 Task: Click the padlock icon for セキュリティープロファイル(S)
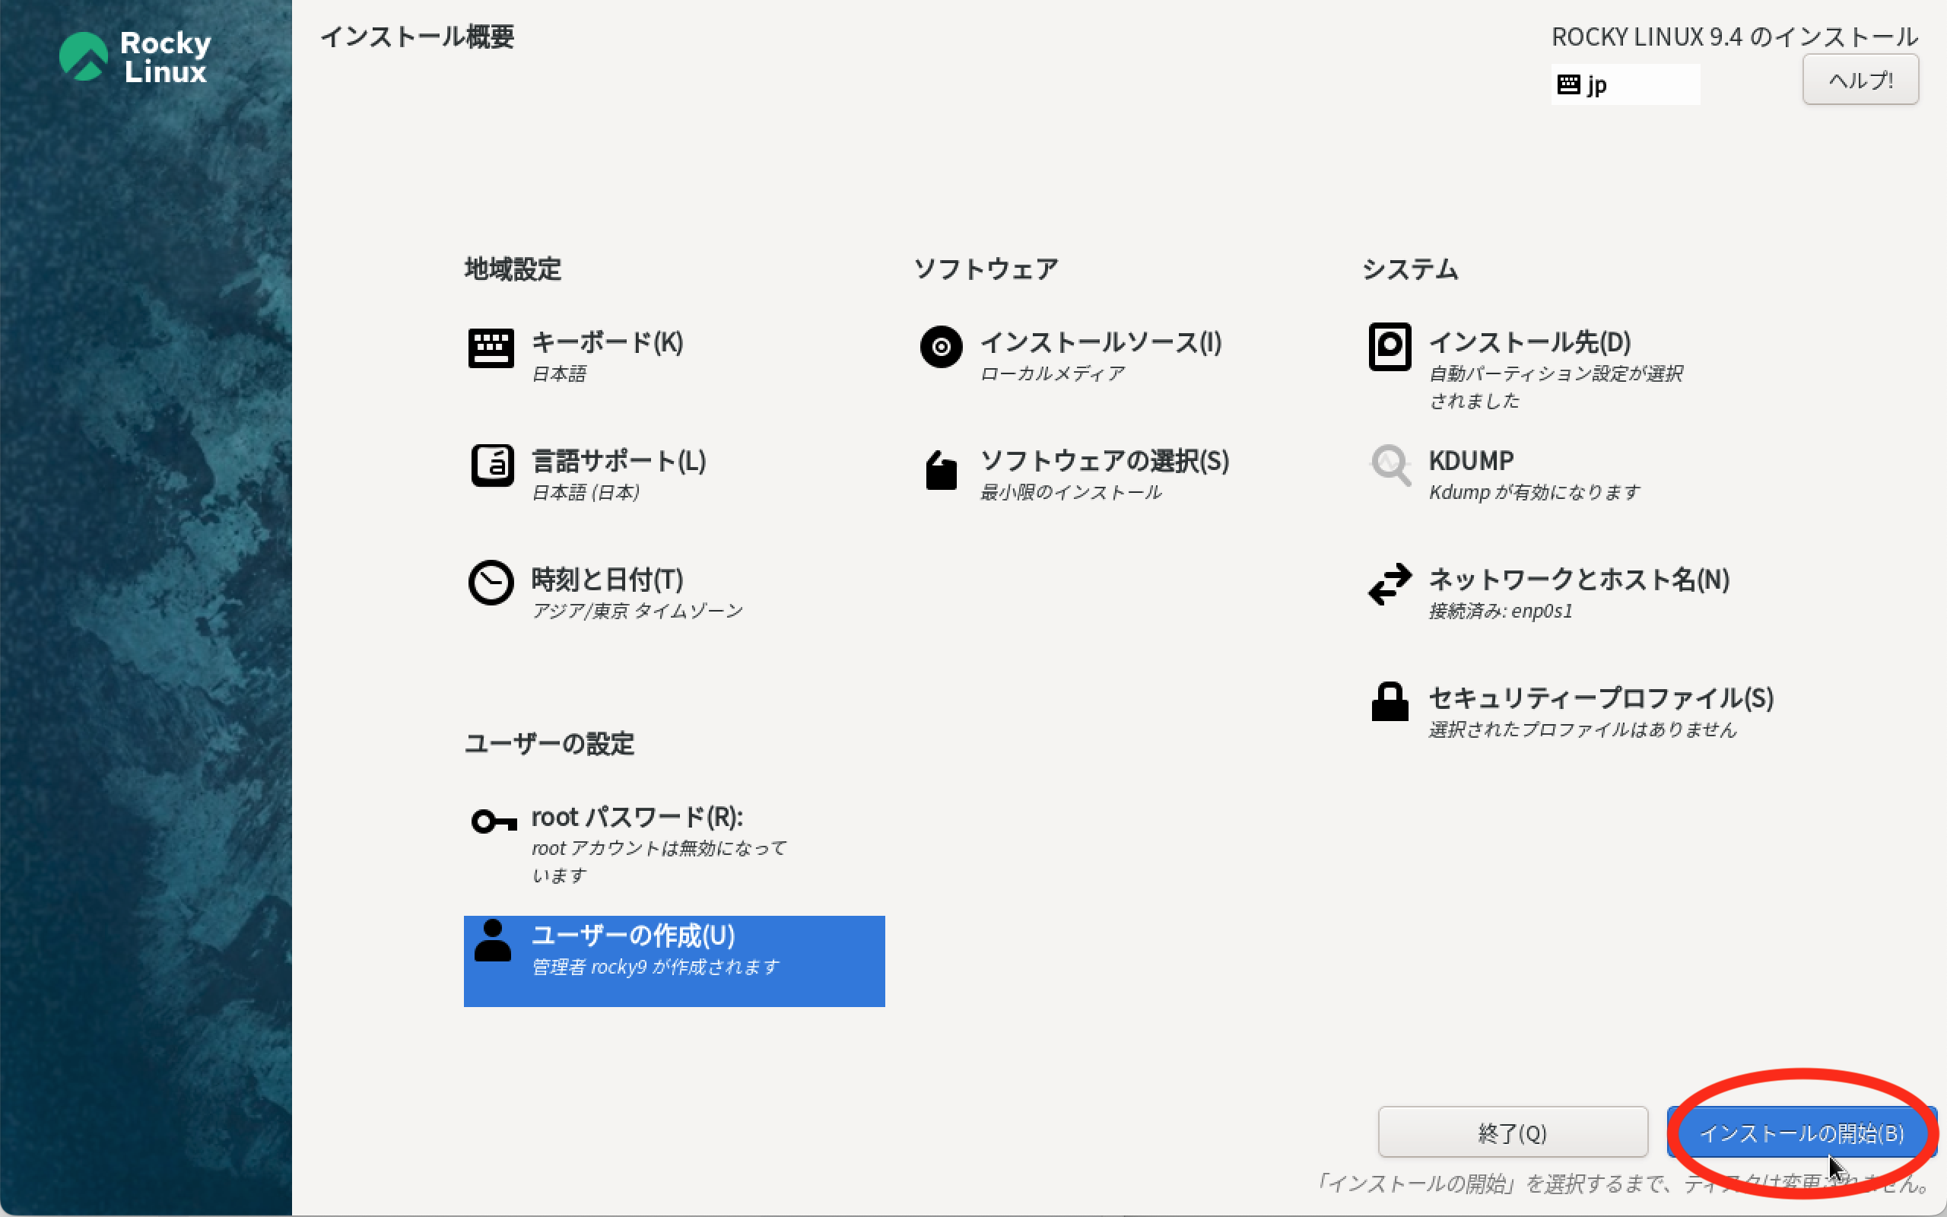pyautogui.click(x=1390, y=701)
